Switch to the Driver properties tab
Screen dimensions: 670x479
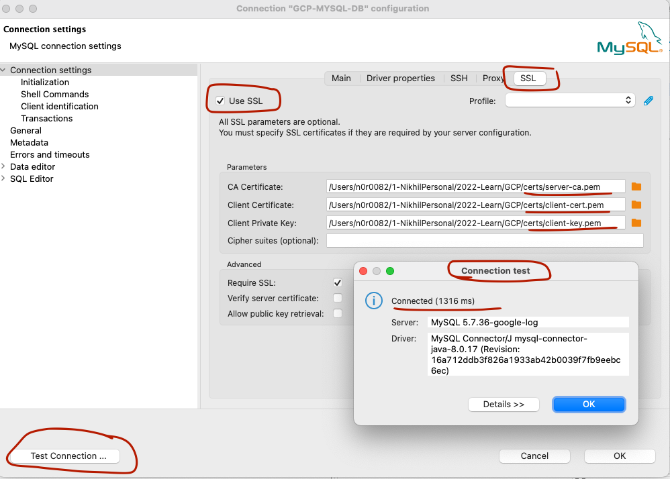[x=400, y=78]
